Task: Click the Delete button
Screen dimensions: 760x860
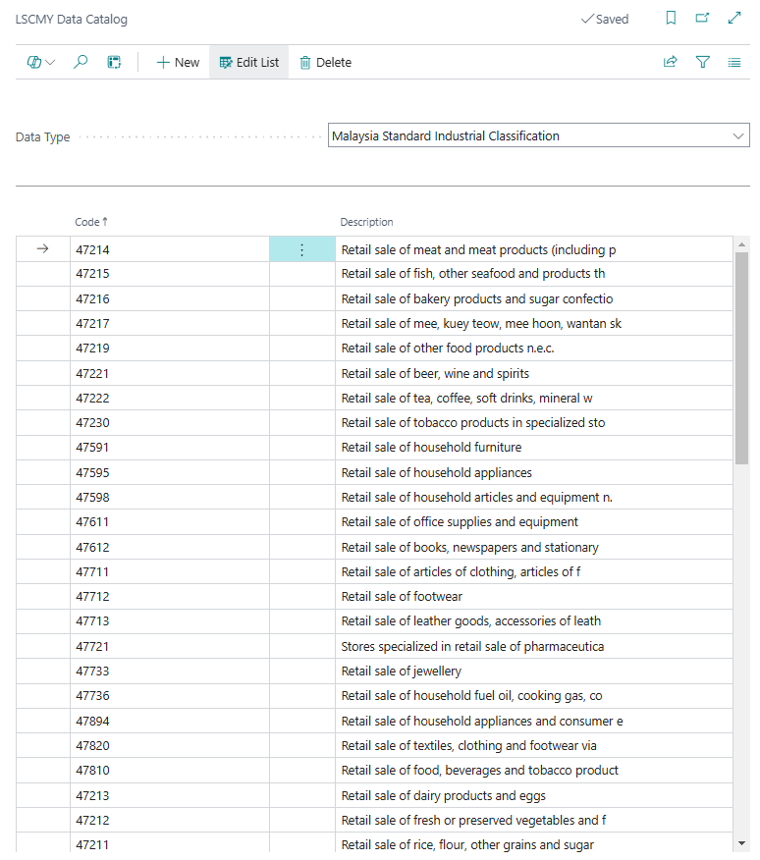Action: coord(325,62)
